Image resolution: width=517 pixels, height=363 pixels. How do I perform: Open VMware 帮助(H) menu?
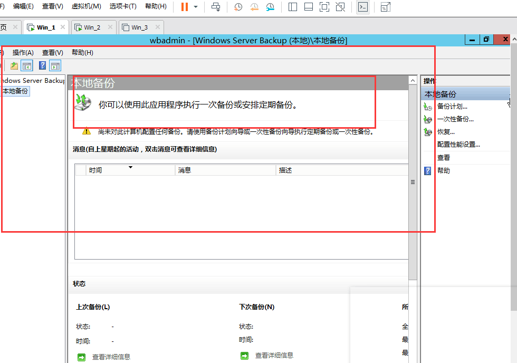tap(156, 6)
